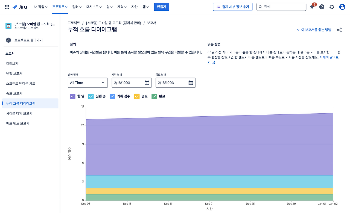350x213 pixels.
Task: Open the 종료 날짜 calendar picker icon
Action: point(191,82)
